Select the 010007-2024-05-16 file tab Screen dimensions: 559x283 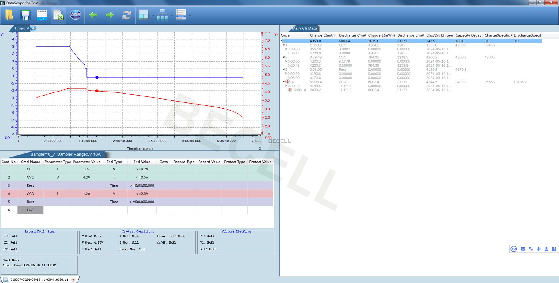click(39, 280)
